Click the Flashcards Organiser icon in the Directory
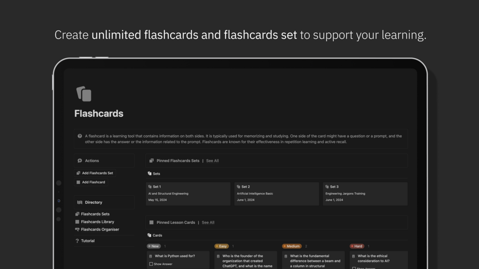 (77, 229)
